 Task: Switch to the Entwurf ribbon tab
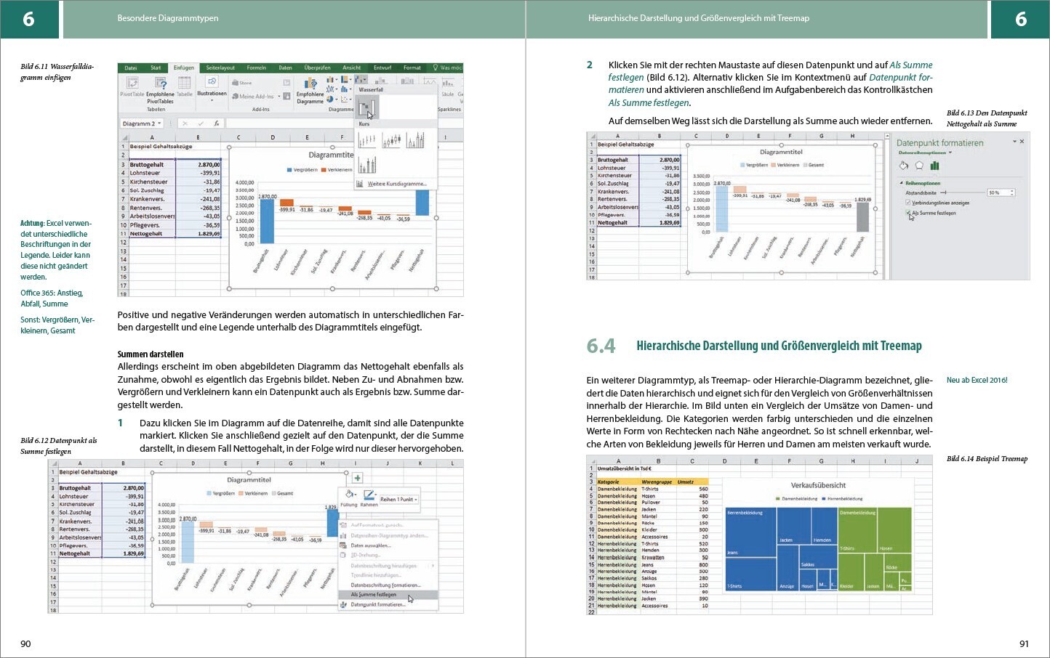click(x=382, y=68)
